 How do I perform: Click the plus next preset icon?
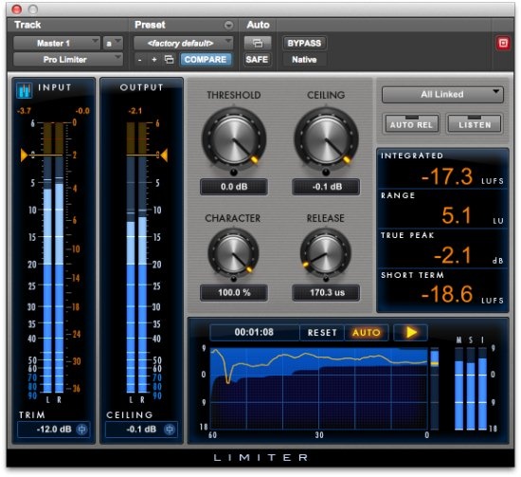(x=154, y=60)
